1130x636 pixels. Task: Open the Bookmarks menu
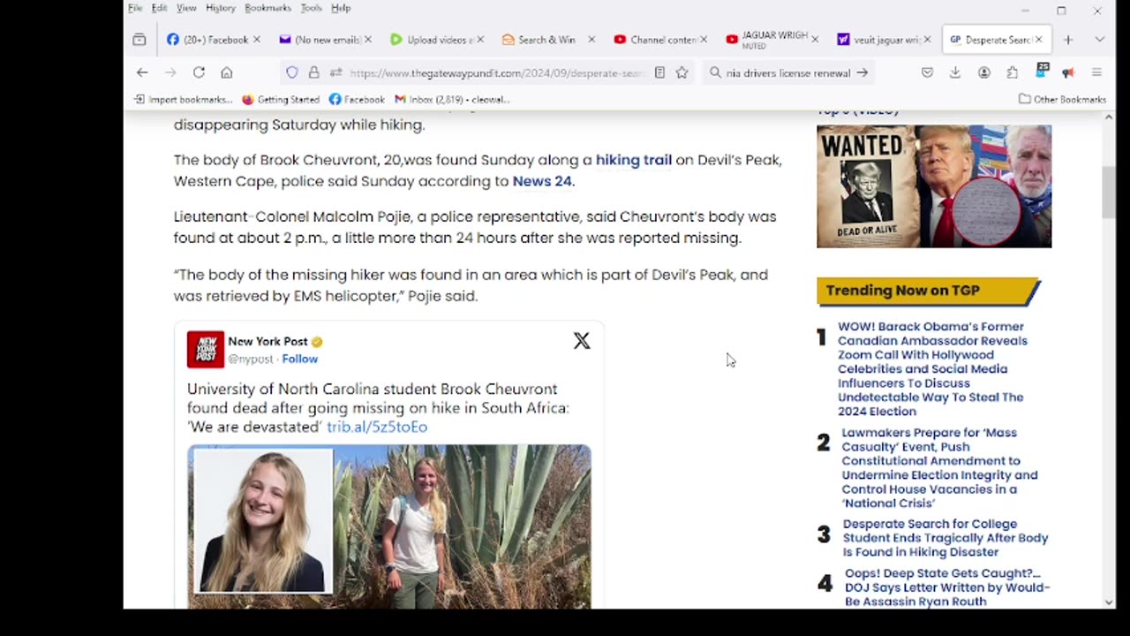point(267,8)
